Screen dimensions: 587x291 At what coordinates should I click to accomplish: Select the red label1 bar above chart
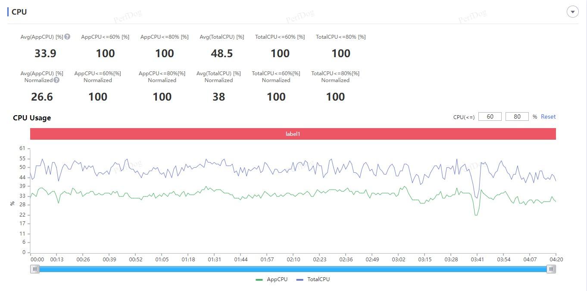pyautogui.click(x=293, y=134)
